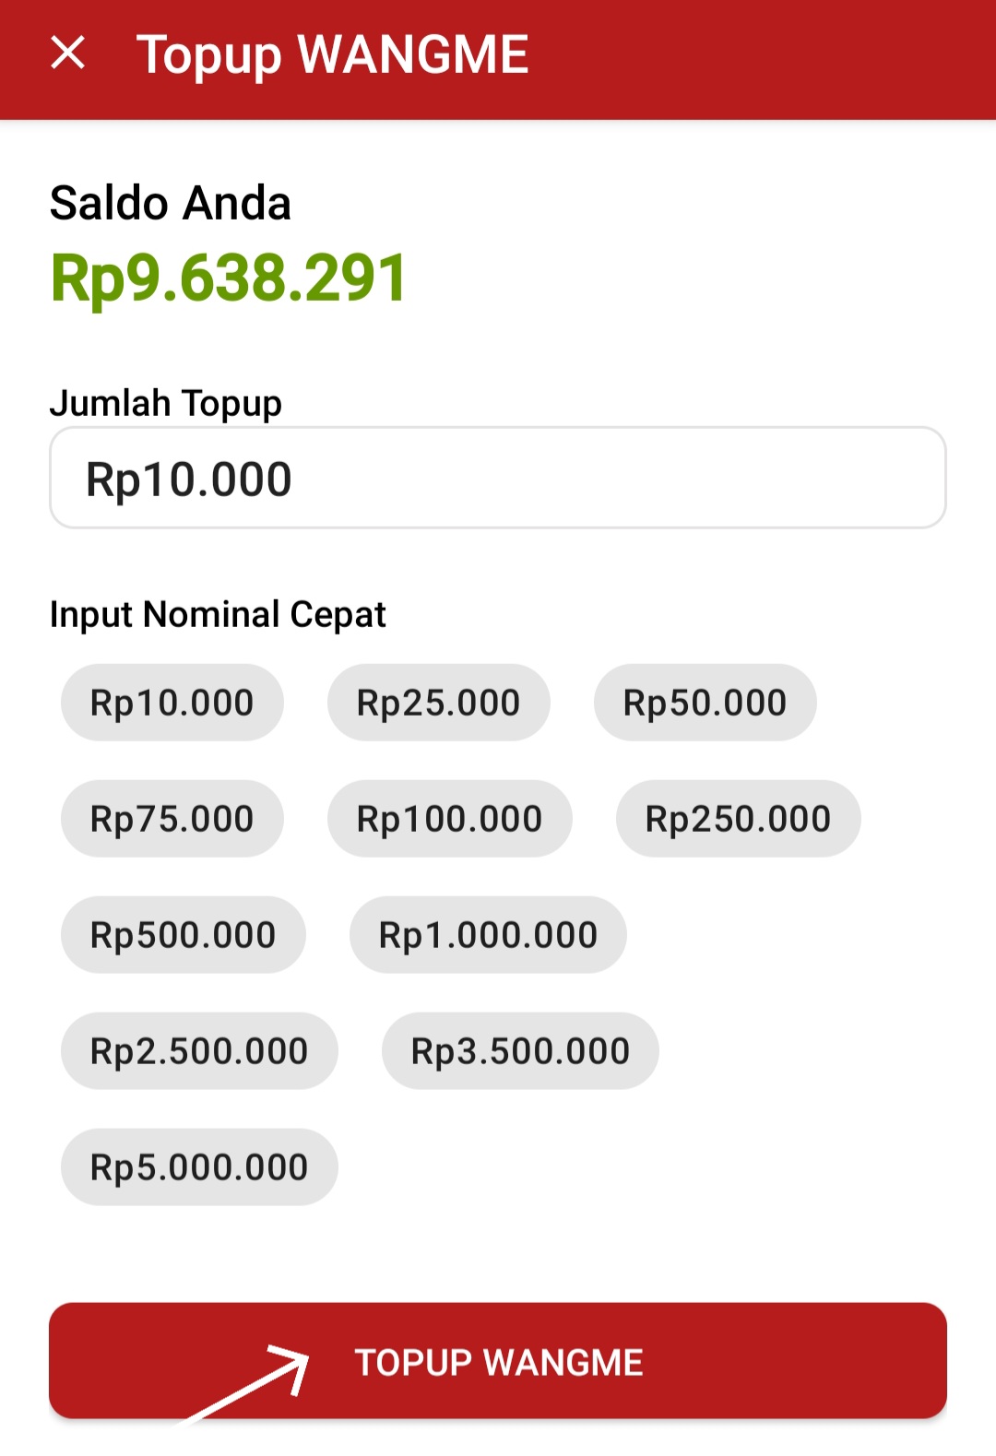This screenshot has width=996, height=1456.
Task: Choose the Rp250.000 quick amount
Action: pos(739,819)
